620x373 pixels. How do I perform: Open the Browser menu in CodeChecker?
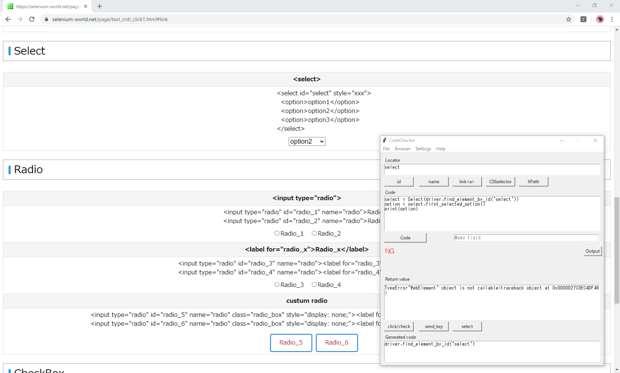(x=402, y=149)
